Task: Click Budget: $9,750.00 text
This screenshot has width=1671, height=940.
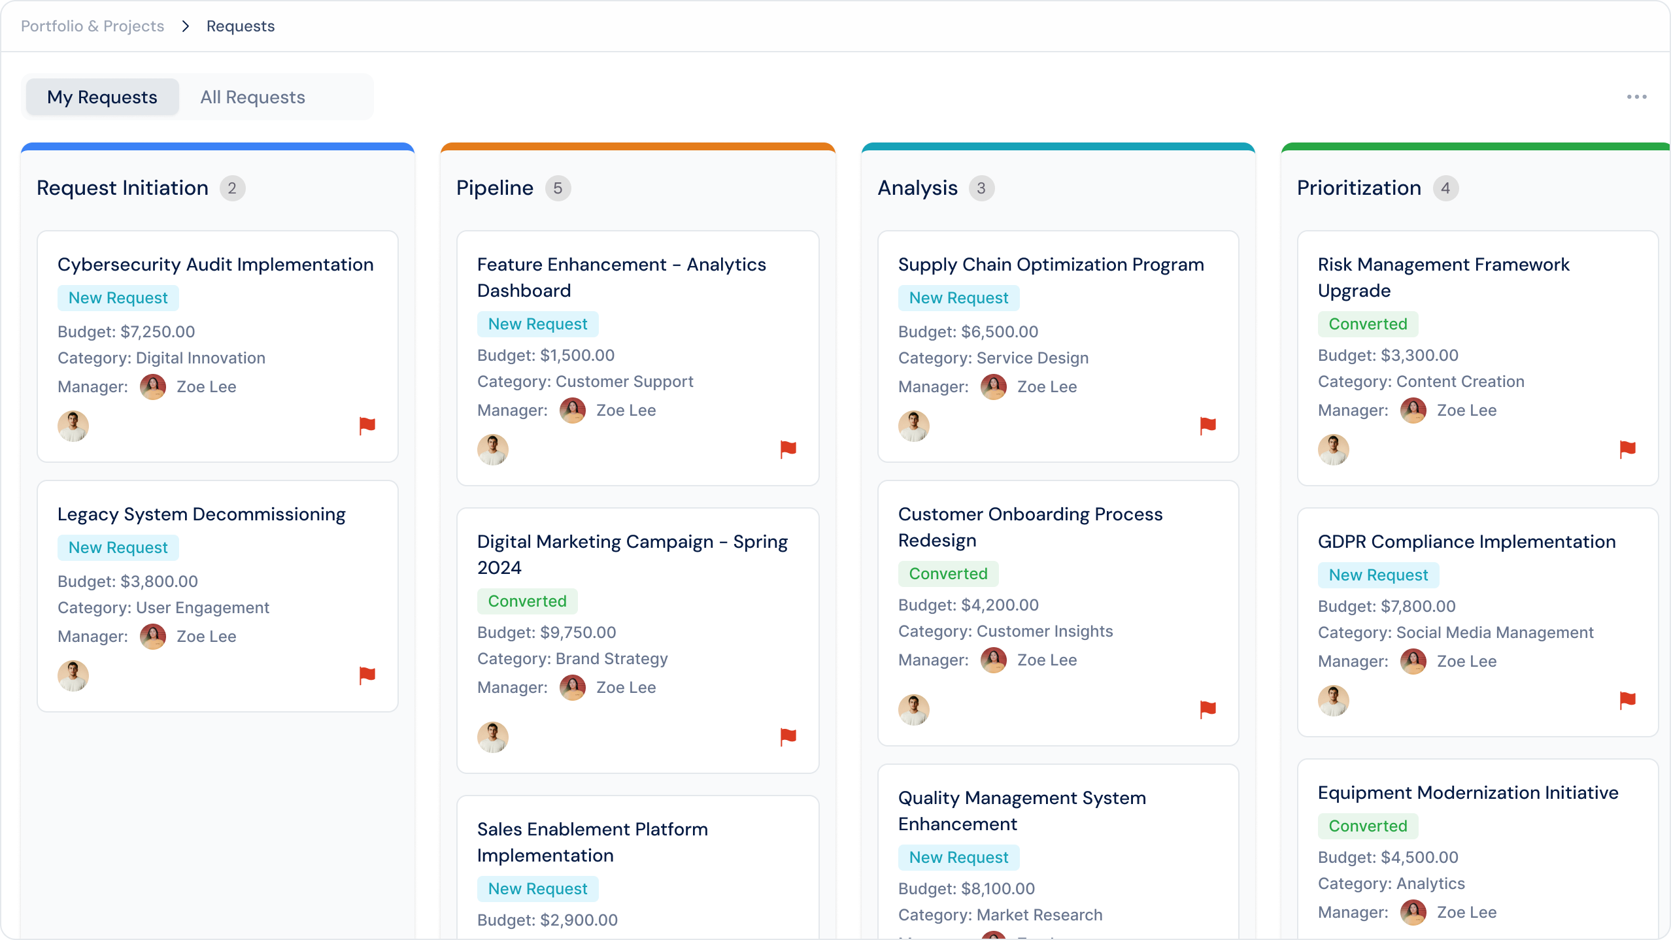Action: 547,632
